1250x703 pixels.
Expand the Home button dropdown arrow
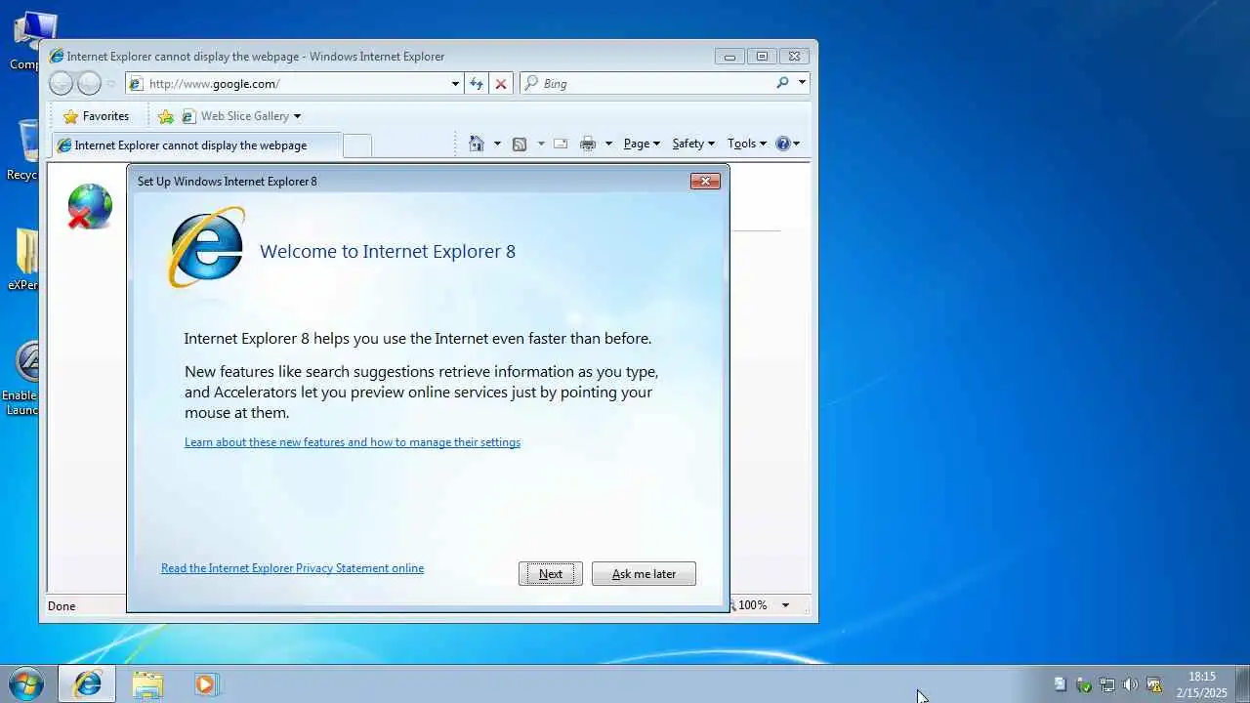[497, 144]
